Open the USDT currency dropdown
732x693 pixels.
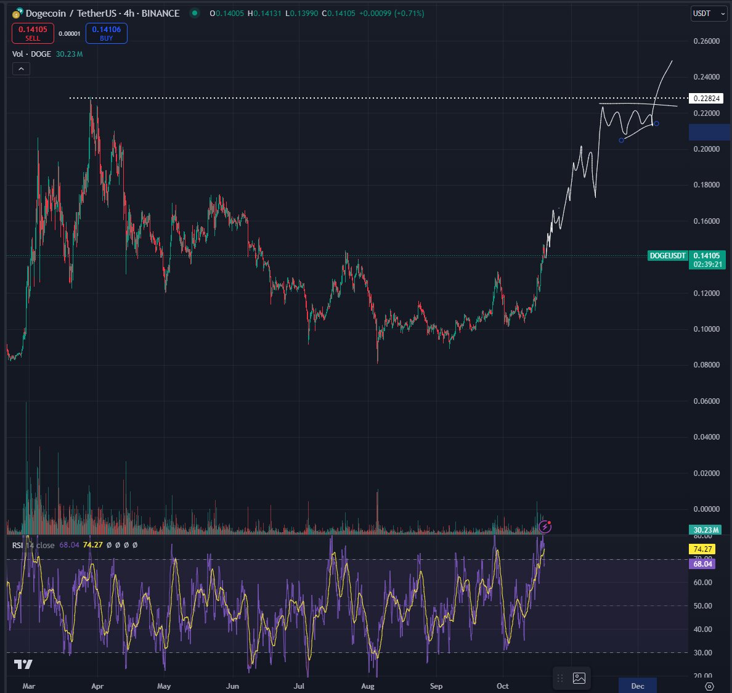coord(709,14)
